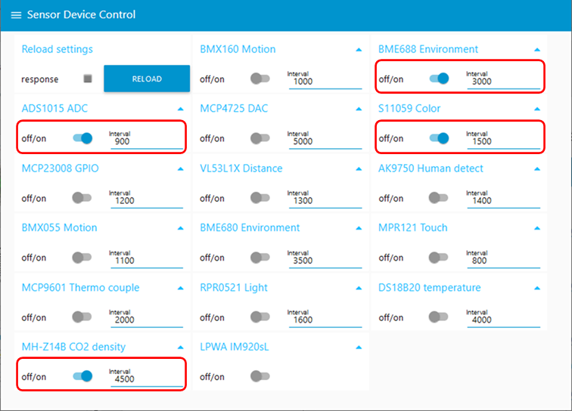Viewport: 572px width, 411px height.
Task: Disable the ADS1015 ADC toggle
Action: pos(82,138)
